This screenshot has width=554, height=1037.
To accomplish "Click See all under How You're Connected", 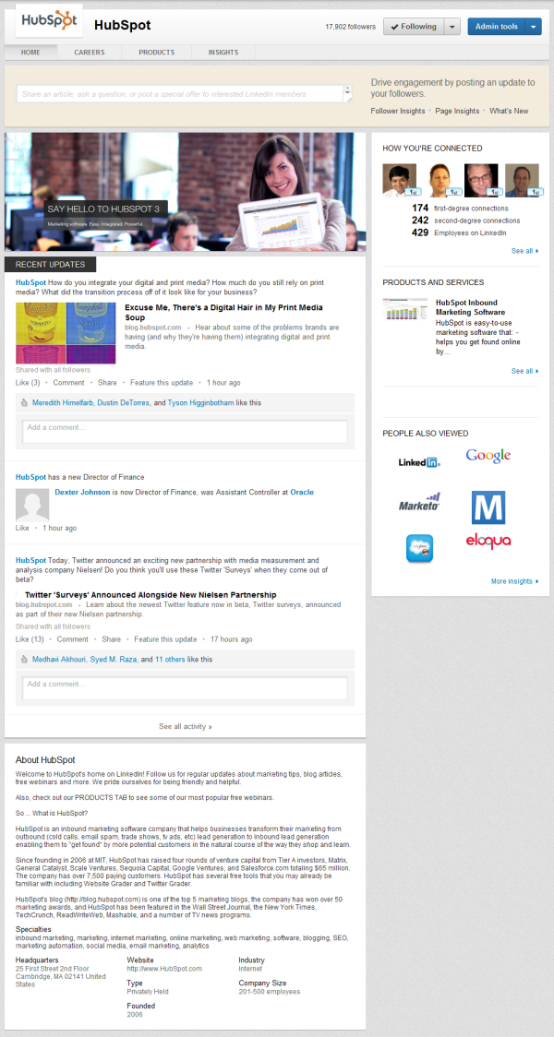I will click(524, 251).
